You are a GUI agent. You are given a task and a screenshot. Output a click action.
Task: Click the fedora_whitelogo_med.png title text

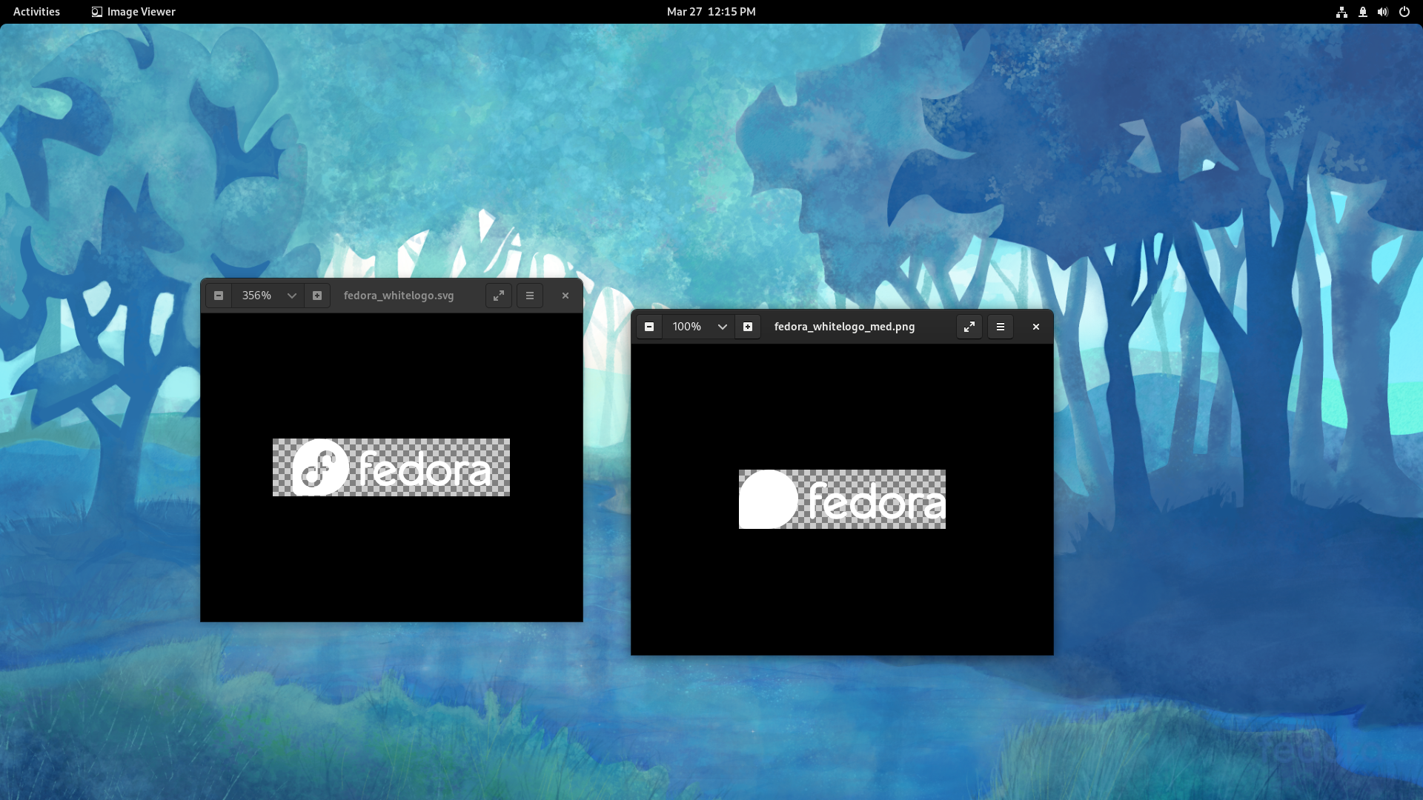point(845,327)
